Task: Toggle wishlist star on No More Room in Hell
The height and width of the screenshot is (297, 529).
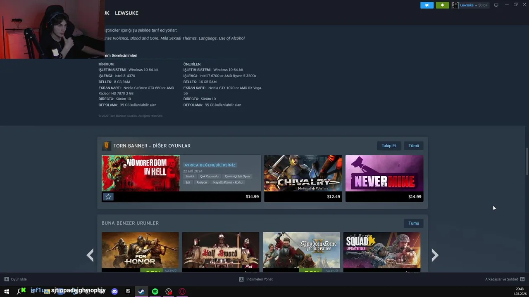Action: (x=108, y=197)
